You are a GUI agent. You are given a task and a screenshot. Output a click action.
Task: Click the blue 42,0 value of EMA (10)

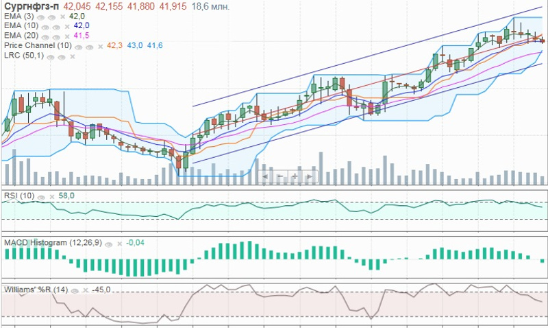[x=82, y=25]
